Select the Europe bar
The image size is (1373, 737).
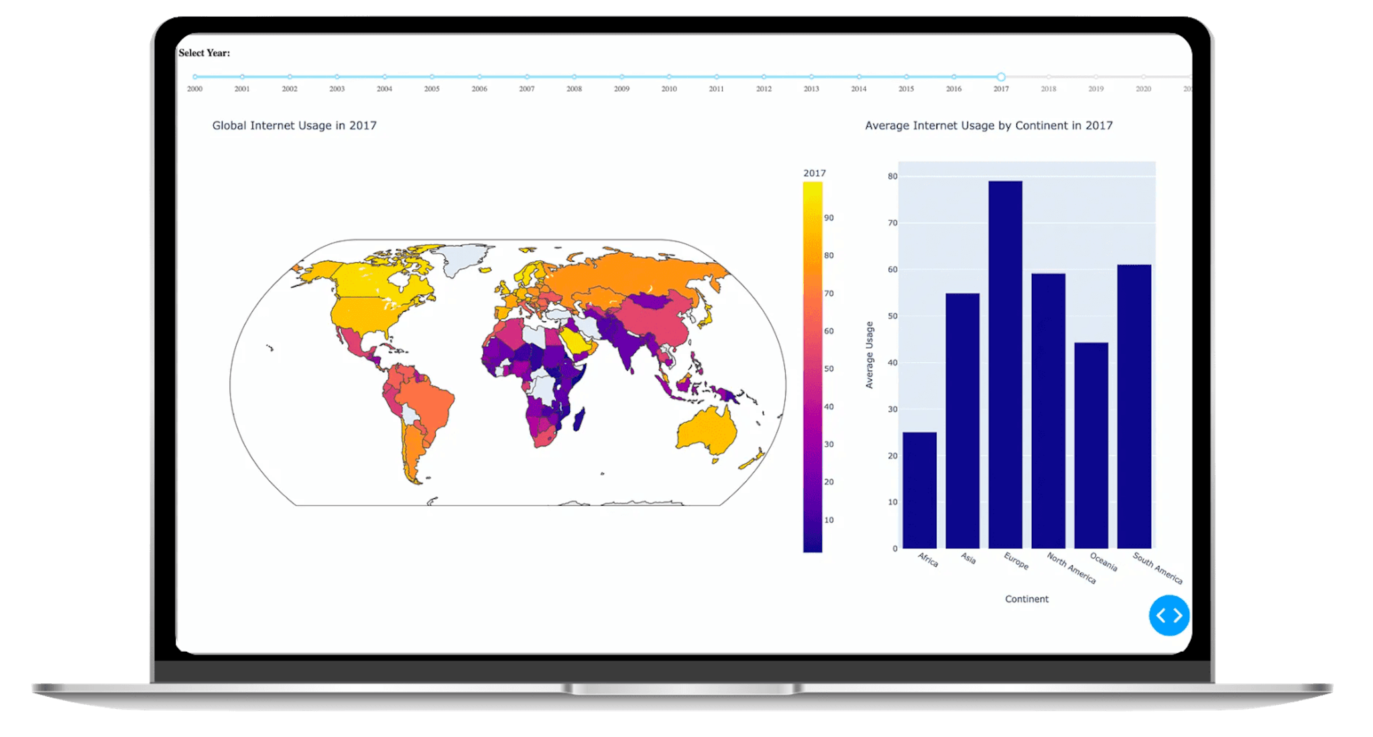(1005, 364)
